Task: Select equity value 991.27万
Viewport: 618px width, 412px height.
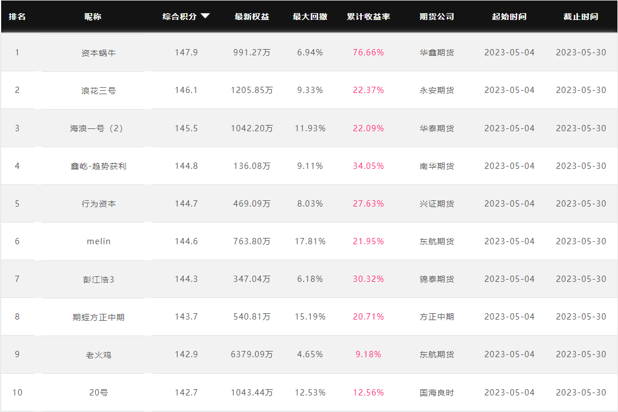Action: click(x=252, y=52)
